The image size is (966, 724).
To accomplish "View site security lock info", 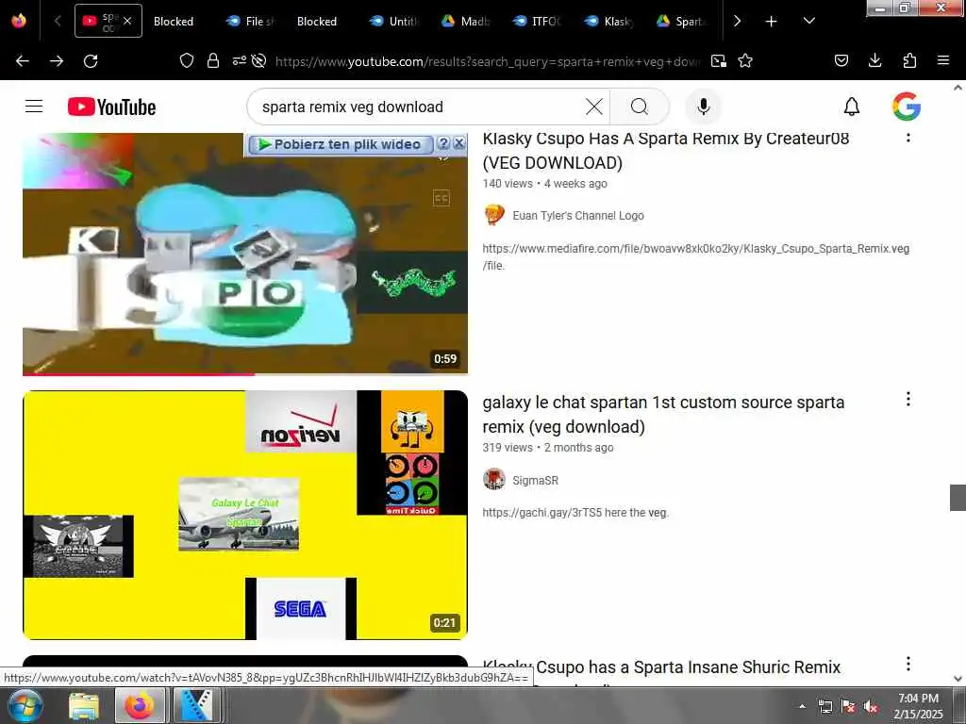I will 212,60.
